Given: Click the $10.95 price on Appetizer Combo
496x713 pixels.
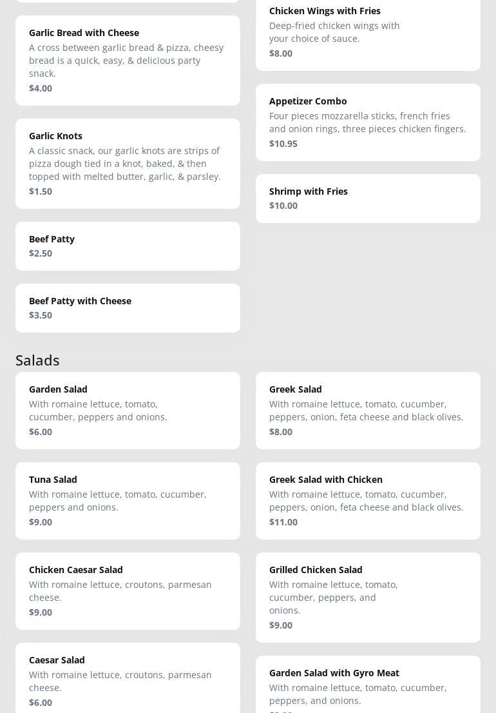Looking at the screenshot, I should 283,144.
